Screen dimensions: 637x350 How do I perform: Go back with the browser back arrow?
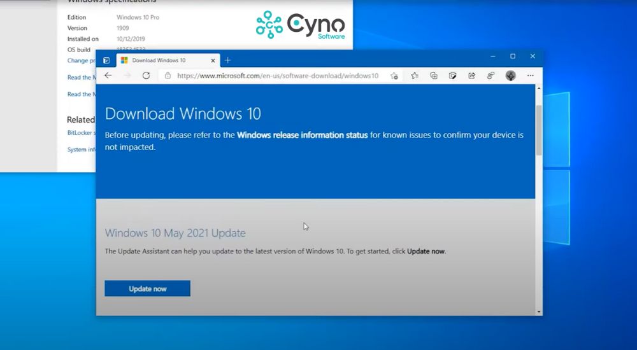click(x=108, y=76)
